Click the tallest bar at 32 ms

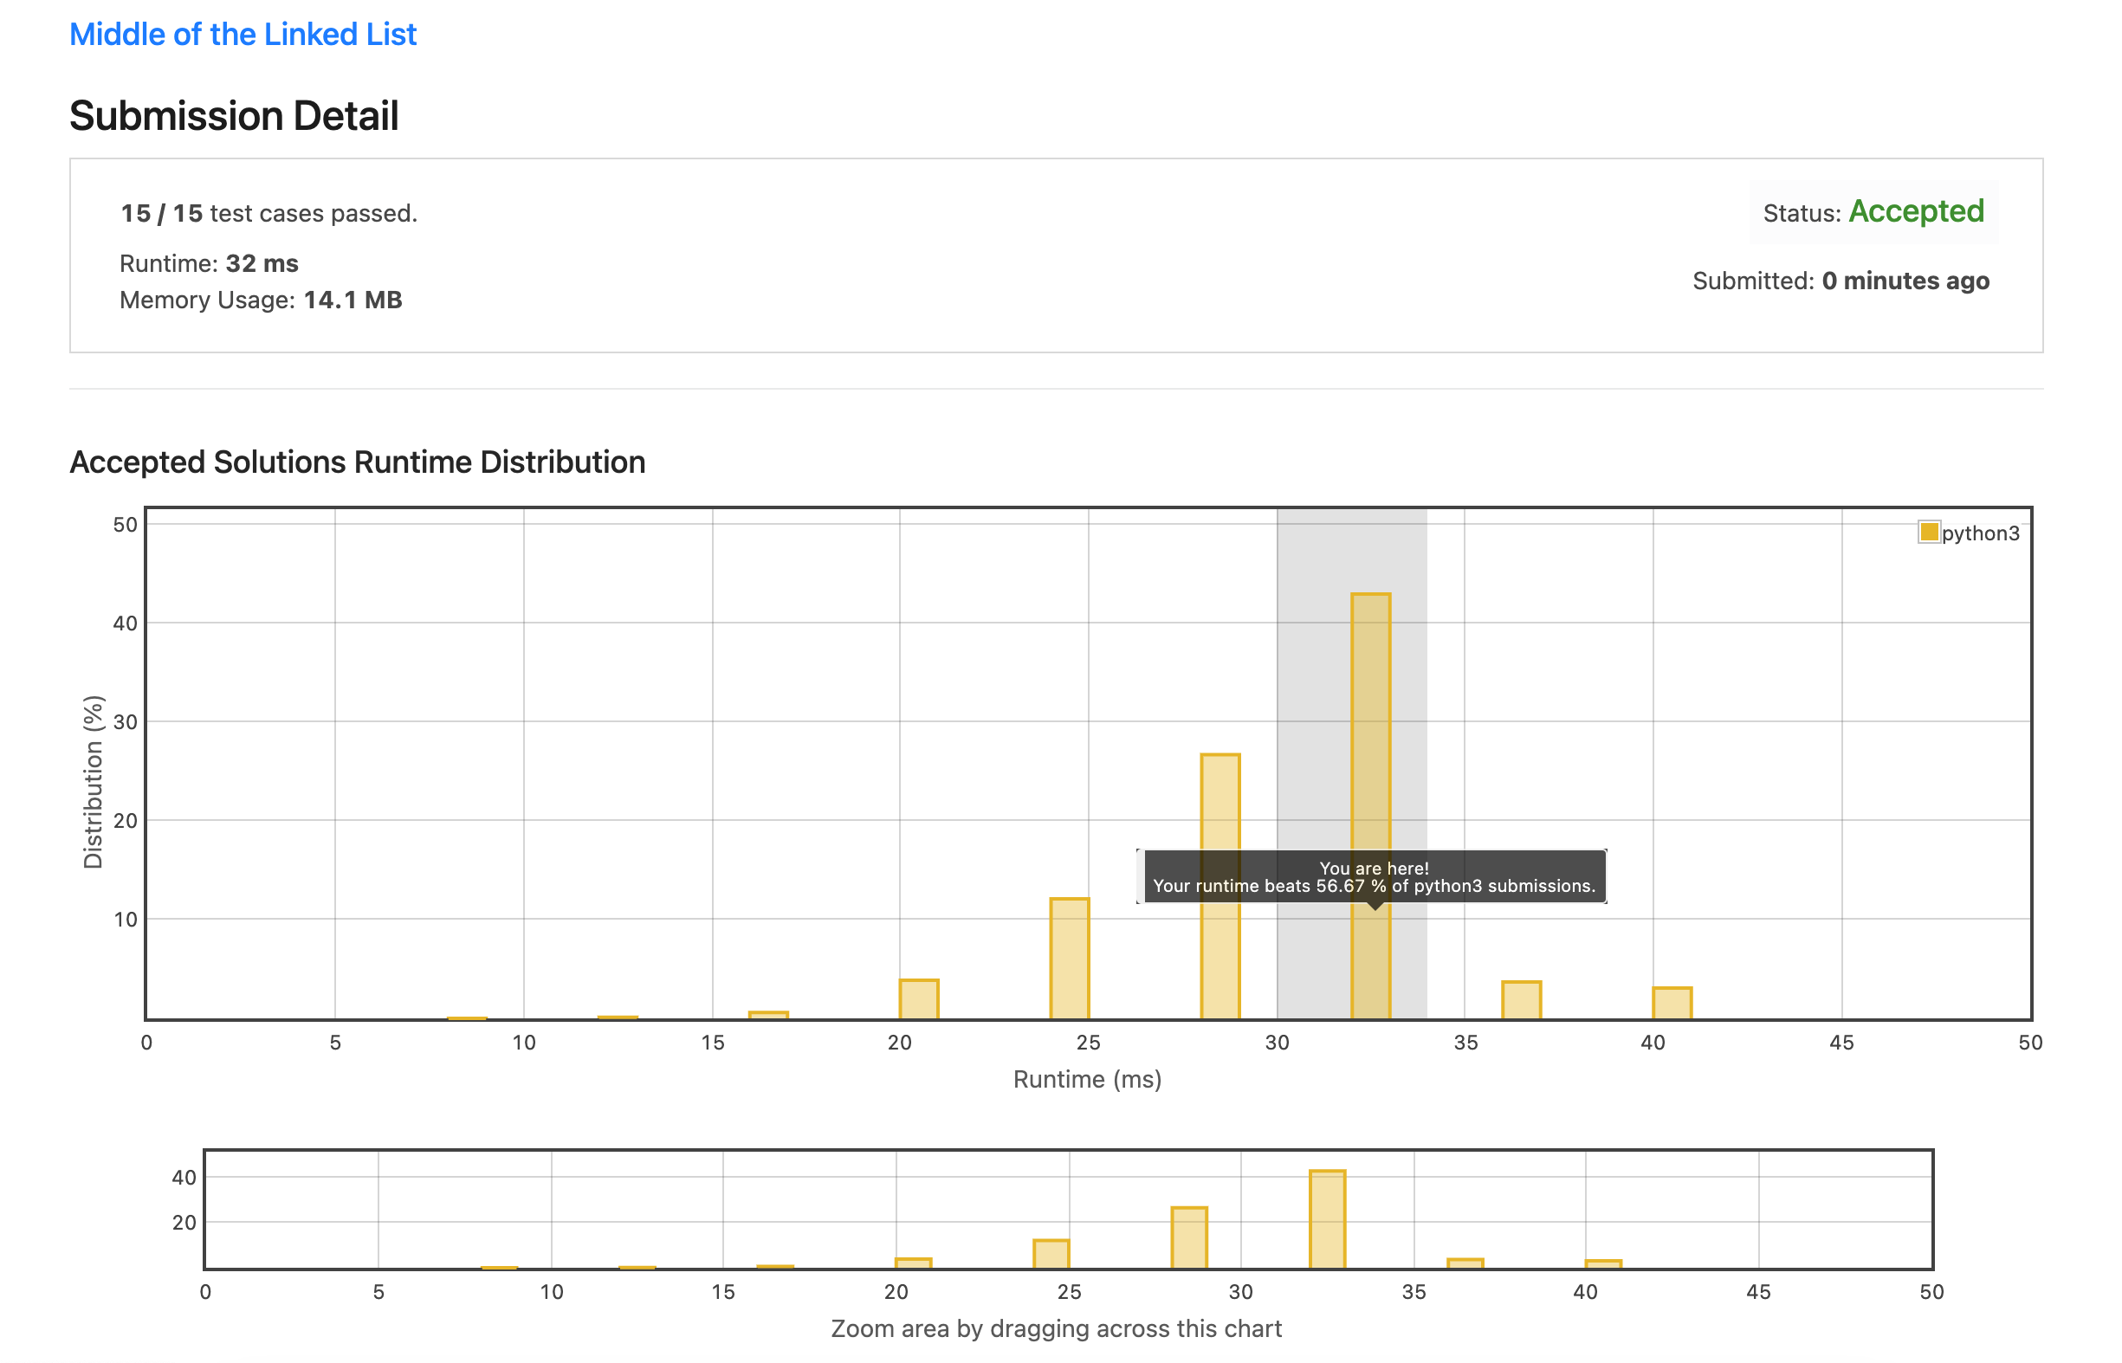click(1370, 708)
